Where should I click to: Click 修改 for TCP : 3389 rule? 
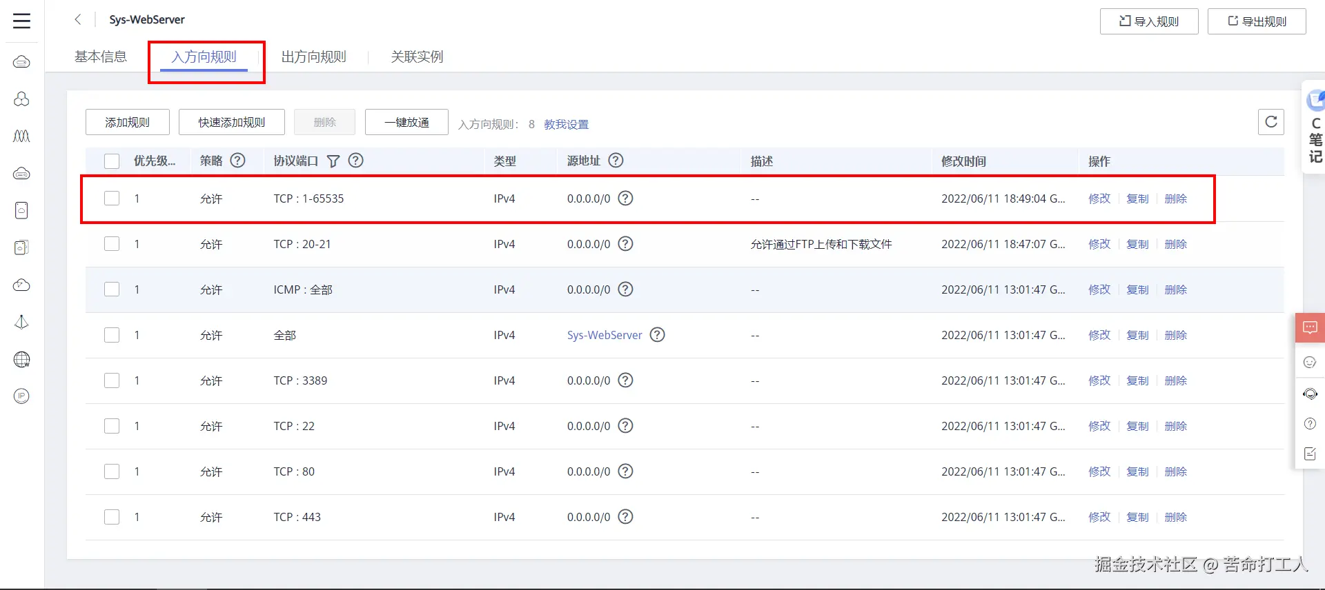[1099, 380]
